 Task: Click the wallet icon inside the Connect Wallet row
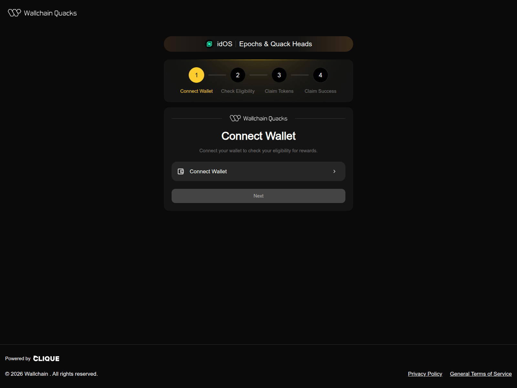point(181,171)
